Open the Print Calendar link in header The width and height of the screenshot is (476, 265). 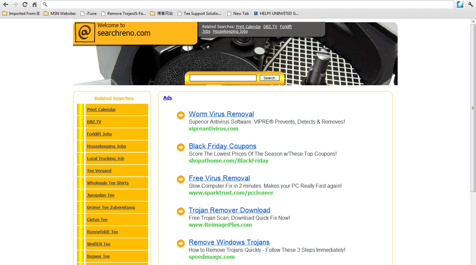[248, 27]
